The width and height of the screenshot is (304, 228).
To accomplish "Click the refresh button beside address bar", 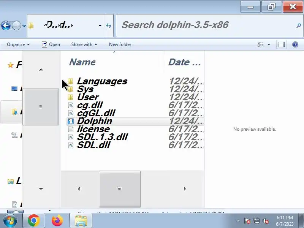I will click(109, 25).
